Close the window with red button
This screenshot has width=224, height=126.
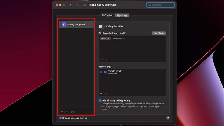coord(57,5)
